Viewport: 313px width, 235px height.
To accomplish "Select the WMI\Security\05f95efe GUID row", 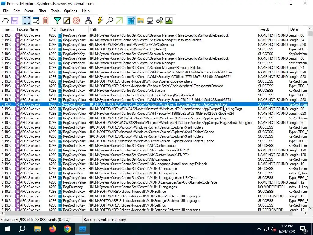I will pyautogui.click(x=154, y=77).
